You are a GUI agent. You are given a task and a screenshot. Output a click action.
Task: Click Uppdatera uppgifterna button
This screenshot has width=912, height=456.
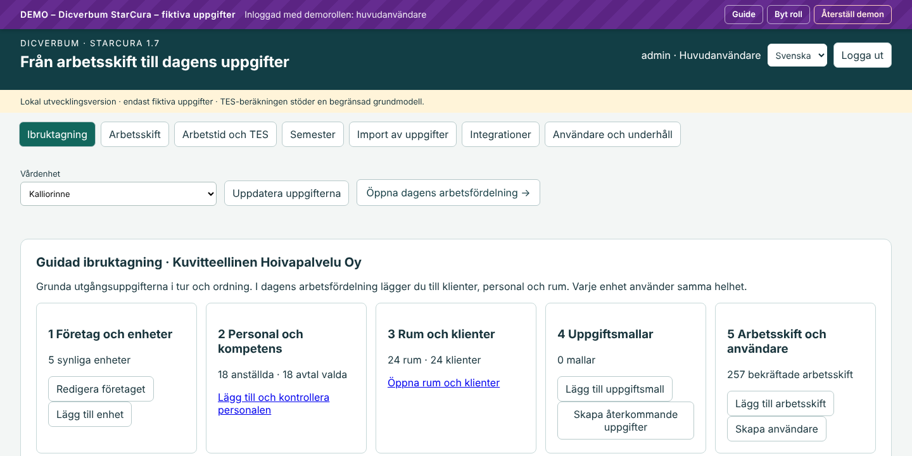[287, 193]
